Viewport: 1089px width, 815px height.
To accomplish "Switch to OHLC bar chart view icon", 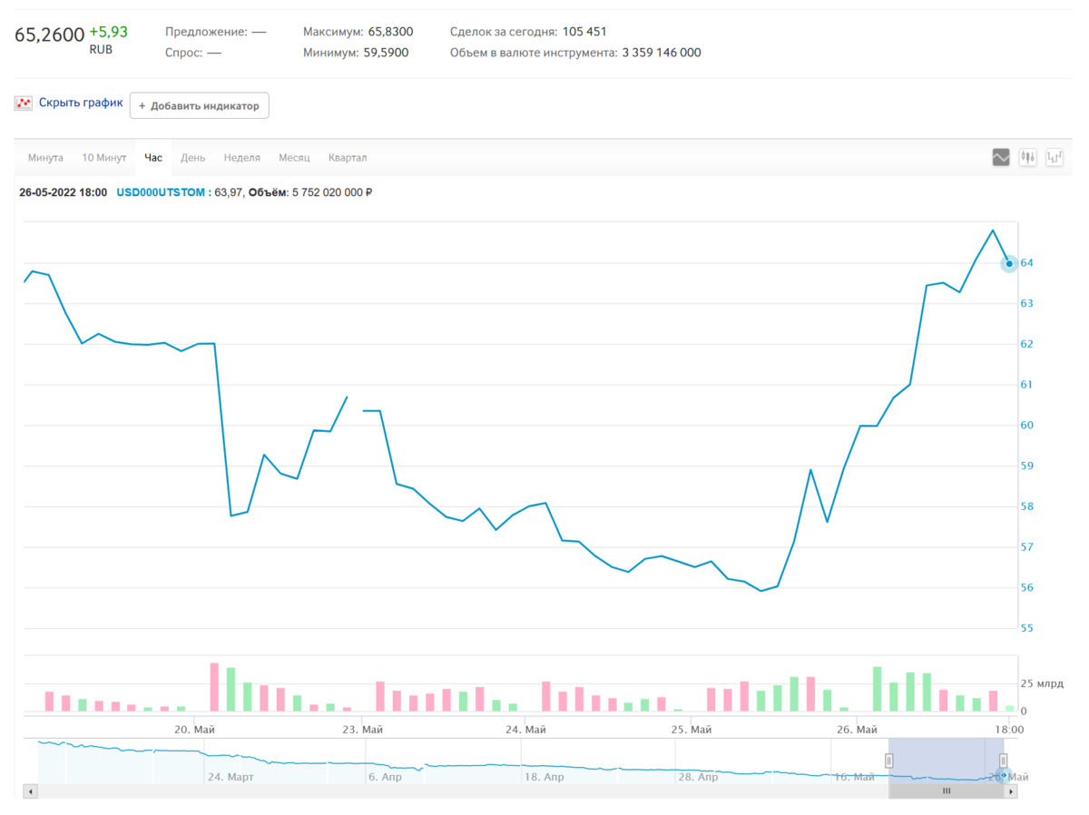I will (1055, 158).
